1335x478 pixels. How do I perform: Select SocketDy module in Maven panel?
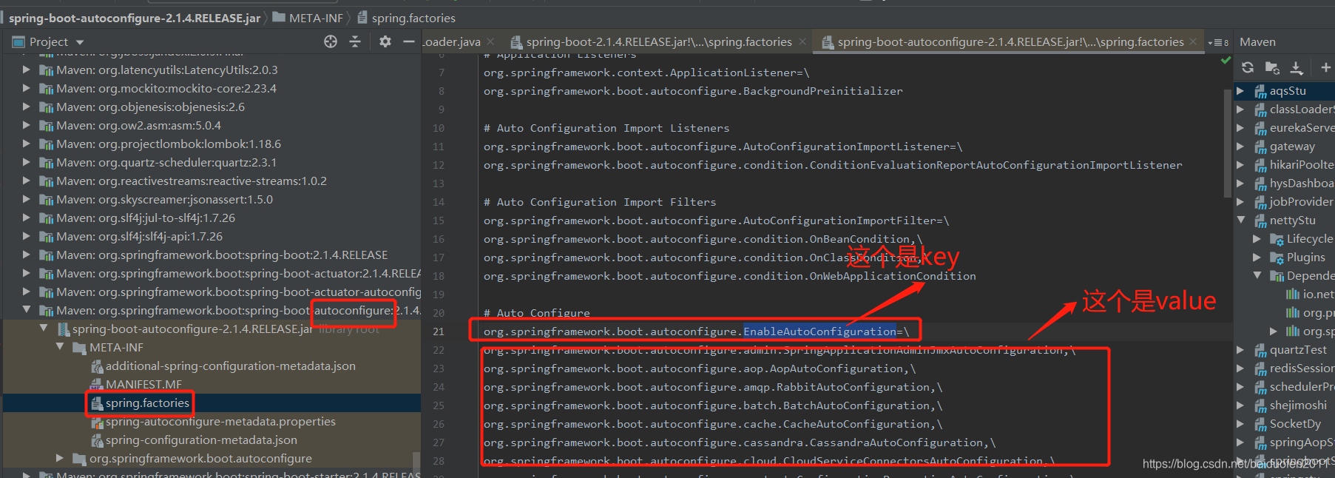click(x=1295, y=424)
